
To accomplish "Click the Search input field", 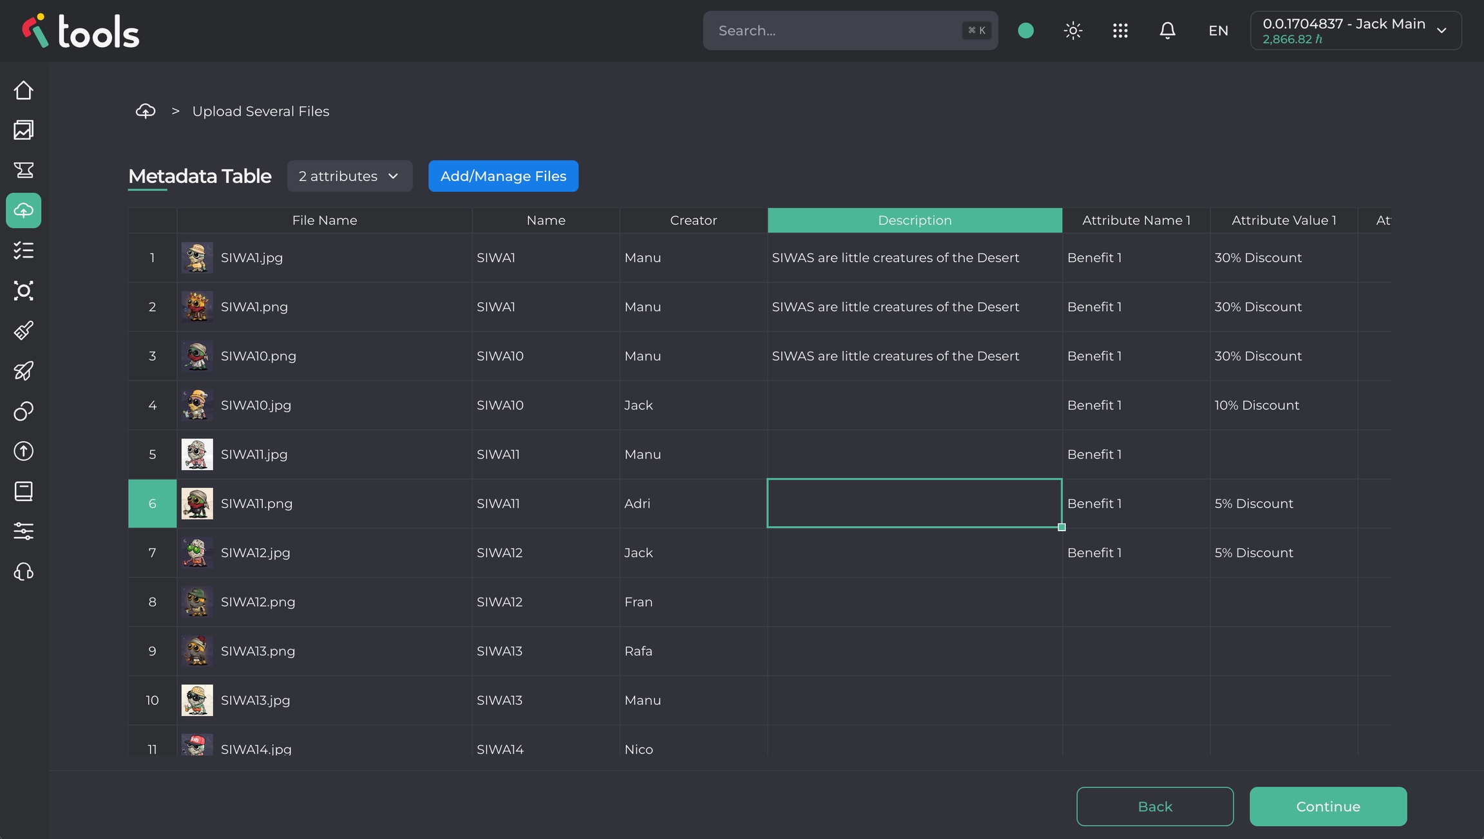I will pos(837,30).
